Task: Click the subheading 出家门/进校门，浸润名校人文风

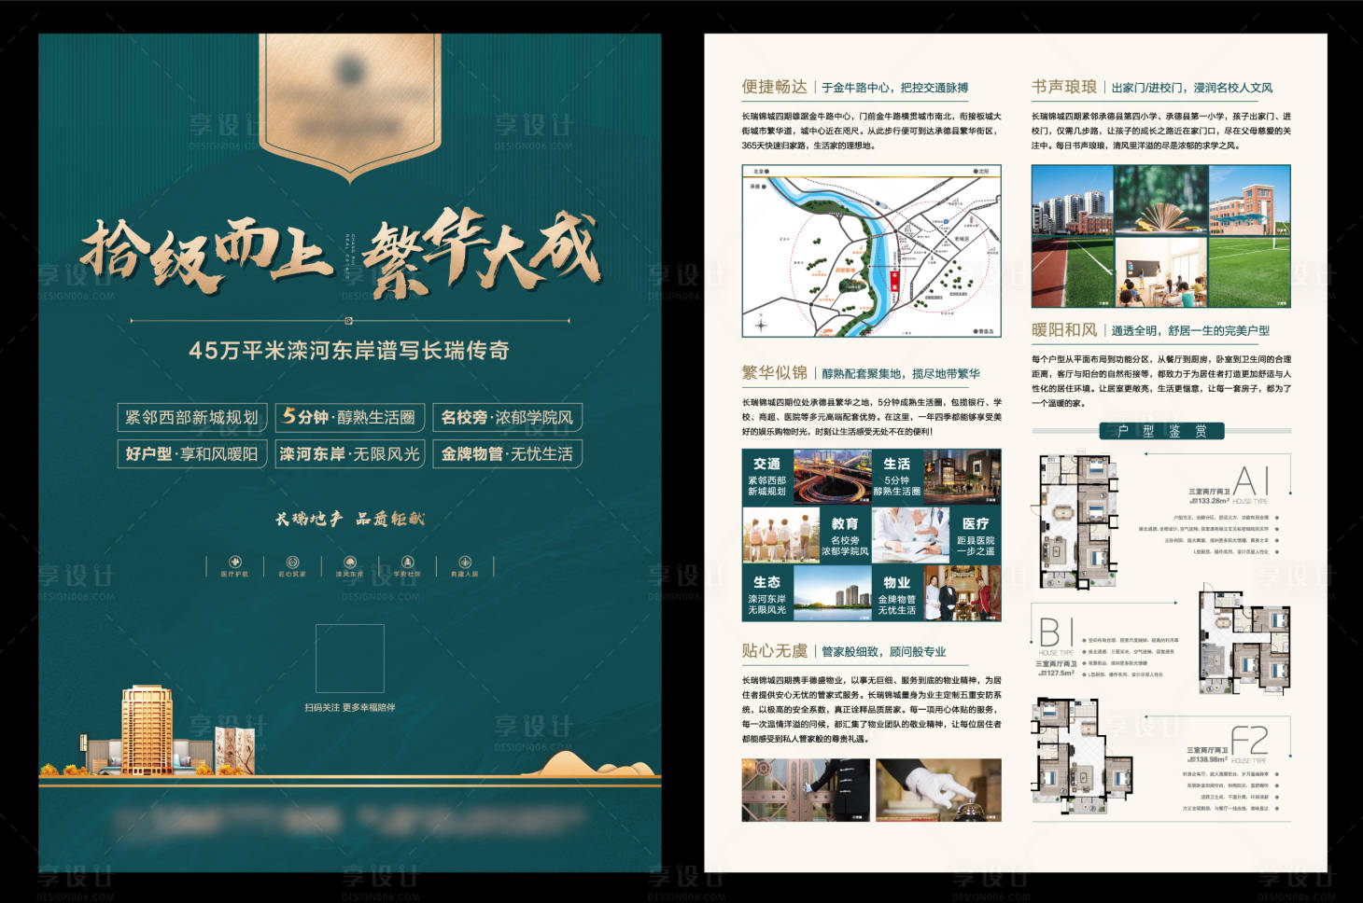Action: pyautogui.click(x=1192, y=88)
